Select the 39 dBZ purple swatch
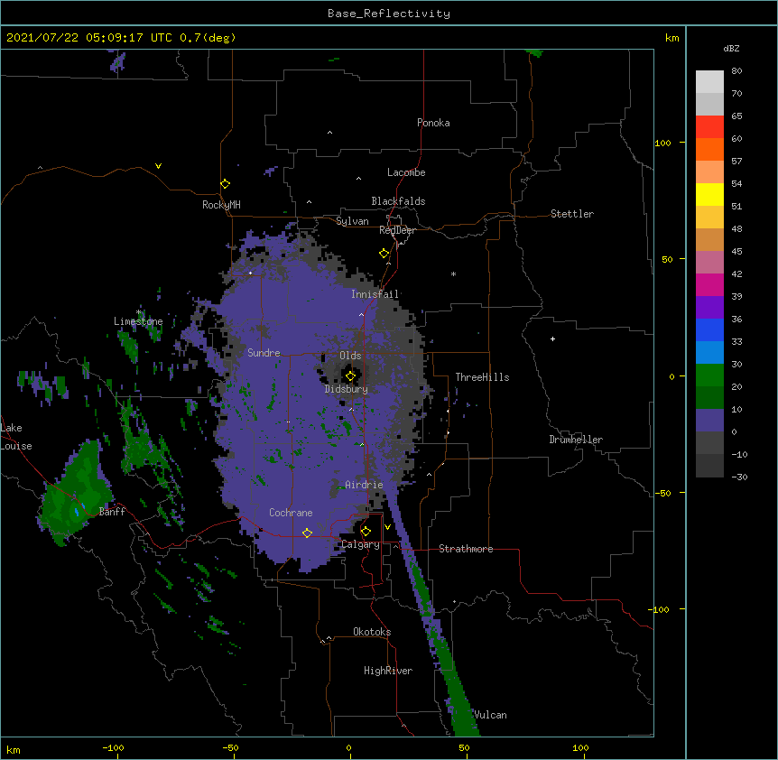This screenshot has width=778, height=760. pyautogui.click(x=709, y=307)
